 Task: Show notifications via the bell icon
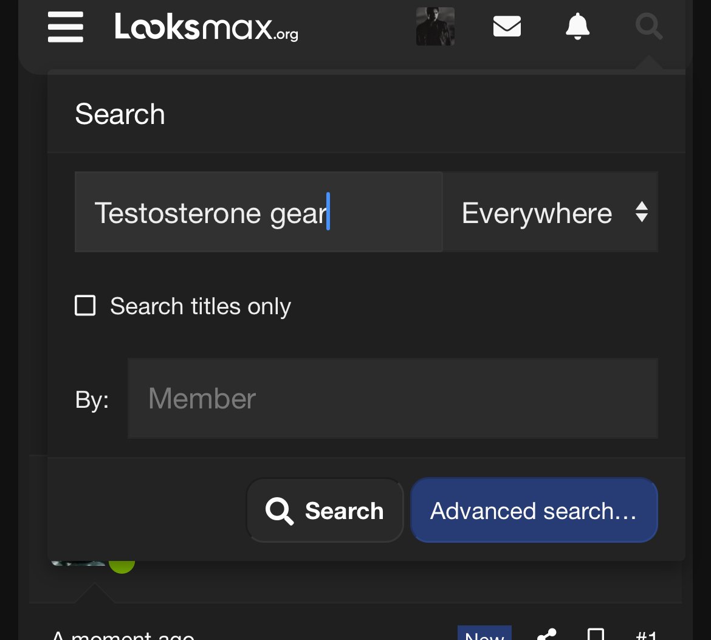[x=577, y=27]
